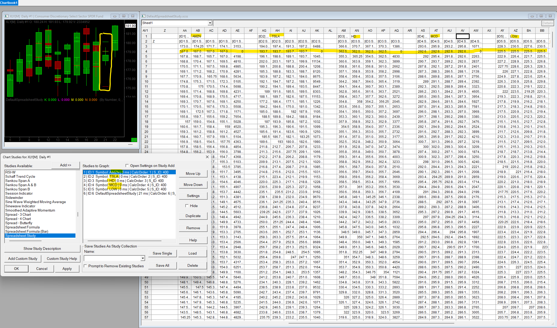Maximize the XLY daily chart window

(124, 16)
